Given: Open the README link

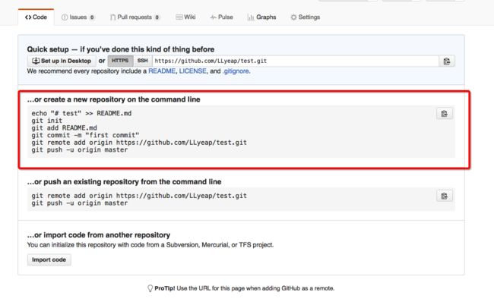Looking at the screenshot, I should click(162, 71).
